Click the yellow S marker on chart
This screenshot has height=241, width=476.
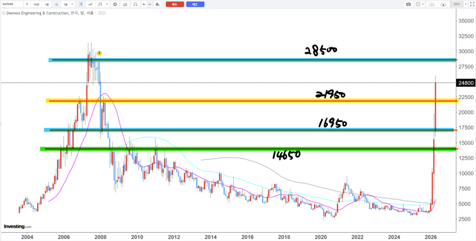(x=99, y=53)
